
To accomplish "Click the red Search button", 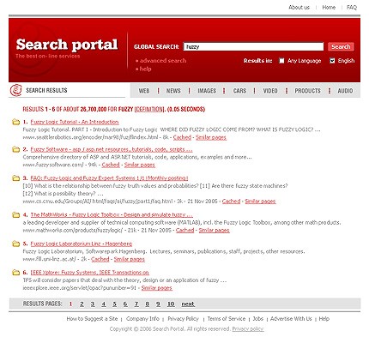I will click(341, 46).
